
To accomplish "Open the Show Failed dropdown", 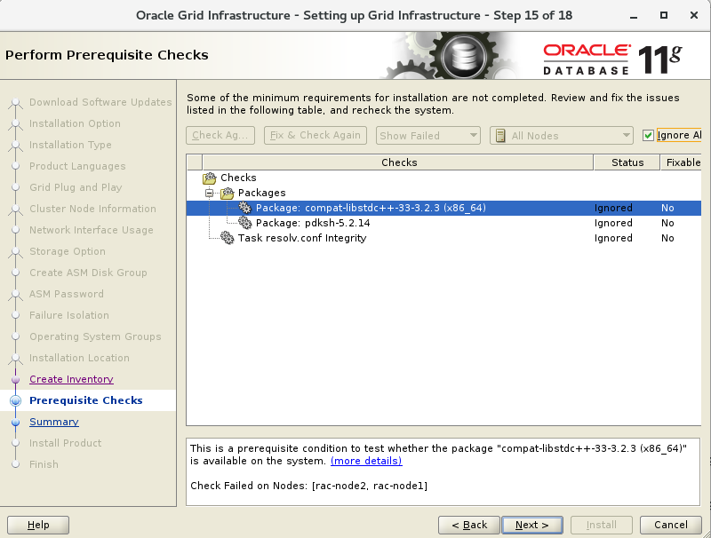I will pos(427,136).
